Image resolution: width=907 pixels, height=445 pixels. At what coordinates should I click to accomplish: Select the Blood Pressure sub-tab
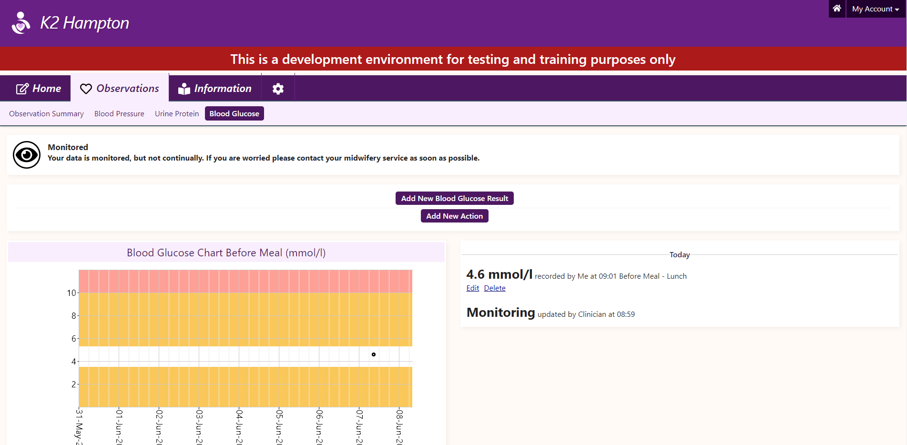click(119, 113)
